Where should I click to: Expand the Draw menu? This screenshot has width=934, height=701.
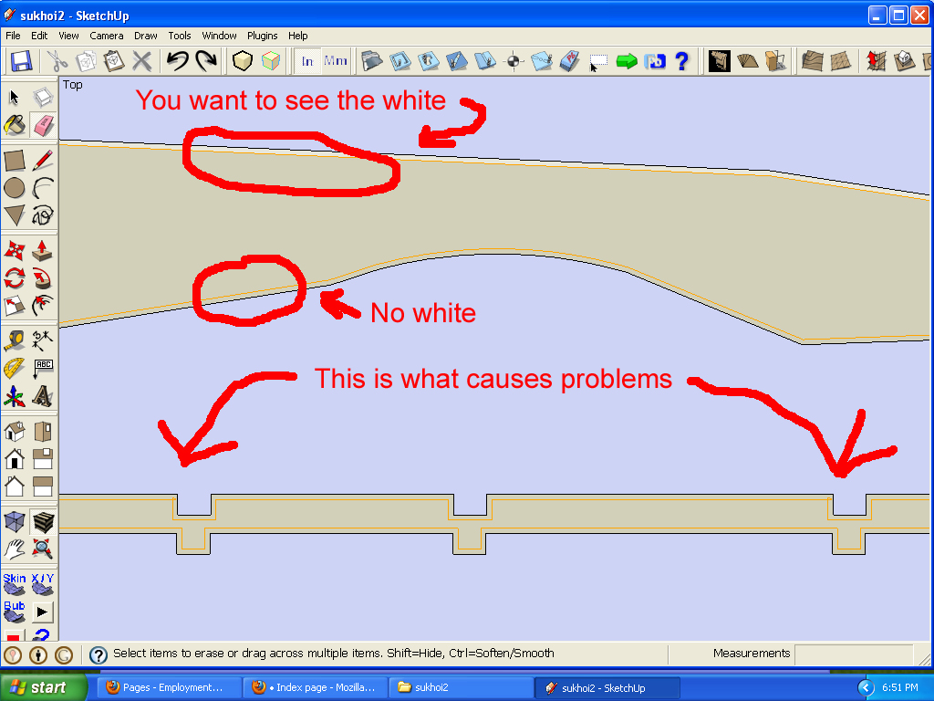[146, 36]
